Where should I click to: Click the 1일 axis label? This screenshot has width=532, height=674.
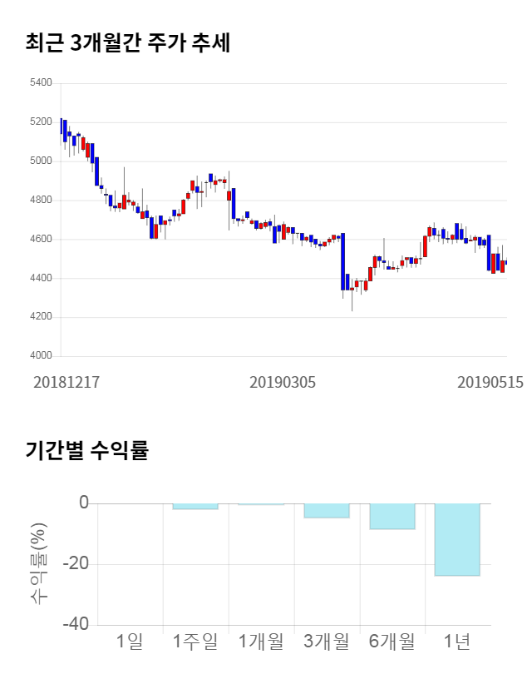pos(130,642)
